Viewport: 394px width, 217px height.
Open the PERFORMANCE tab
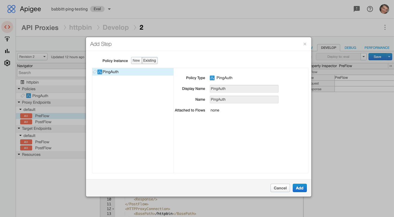point(377,47)
